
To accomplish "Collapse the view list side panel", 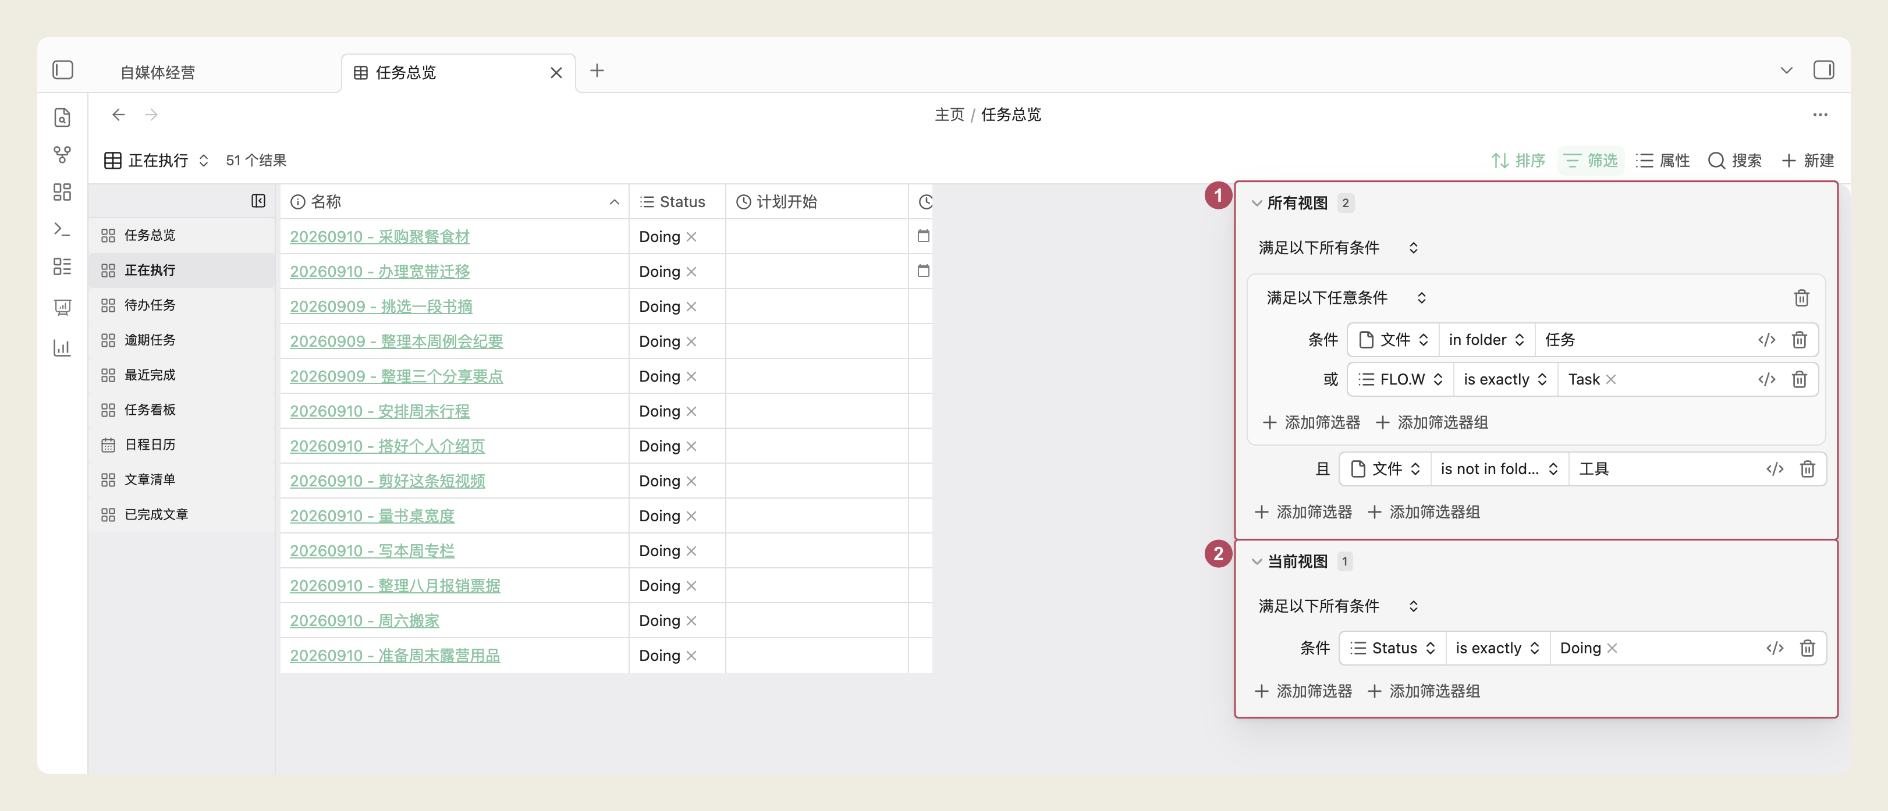I will coord(258,201).
